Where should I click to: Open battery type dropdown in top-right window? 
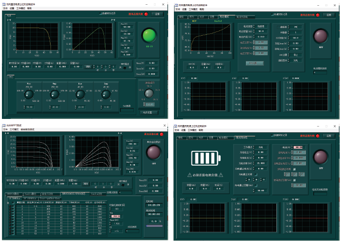(x=261, y=27)
